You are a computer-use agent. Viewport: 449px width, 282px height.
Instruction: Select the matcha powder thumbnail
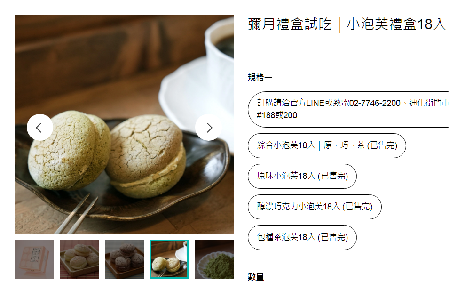(x=214, y=259)
